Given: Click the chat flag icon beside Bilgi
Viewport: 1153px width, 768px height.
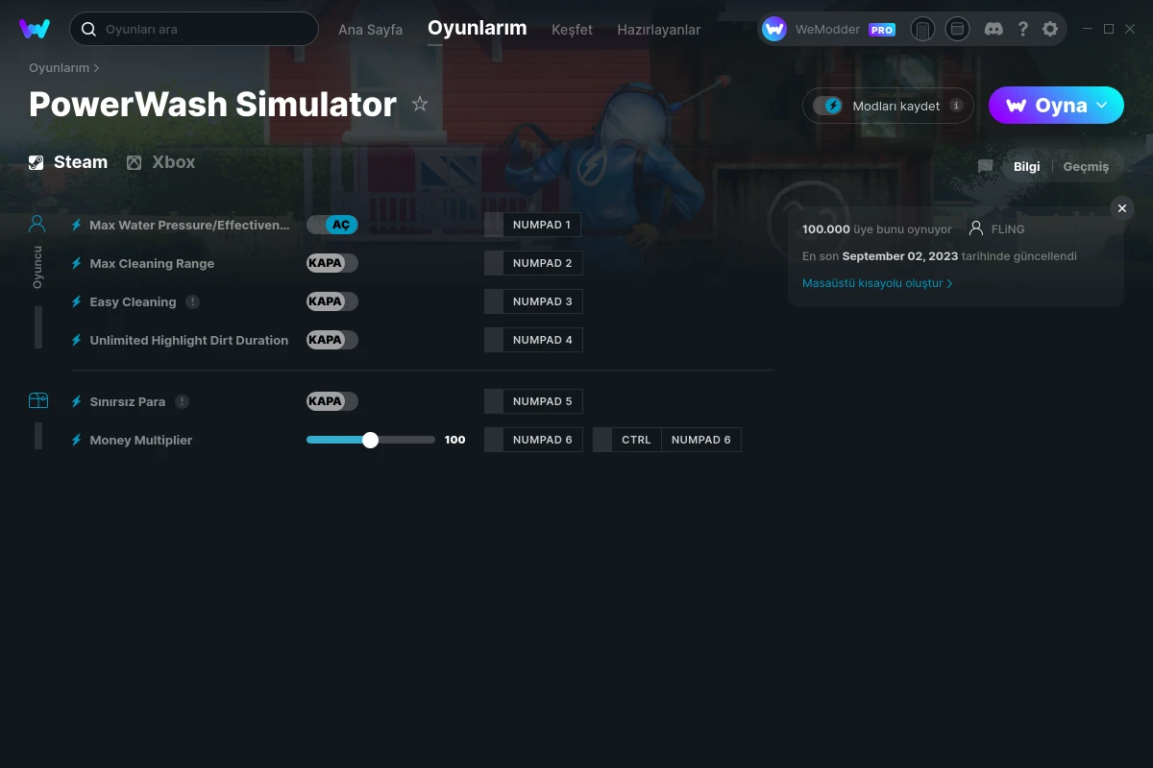Looking at the screenshot, I should coord(985,166).
